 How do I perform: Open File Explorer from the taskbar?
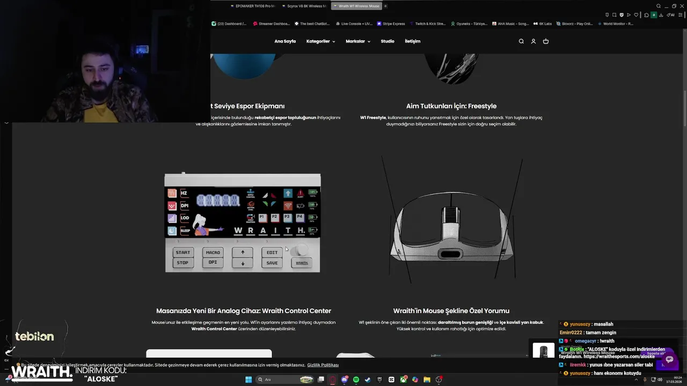(427, 380)
